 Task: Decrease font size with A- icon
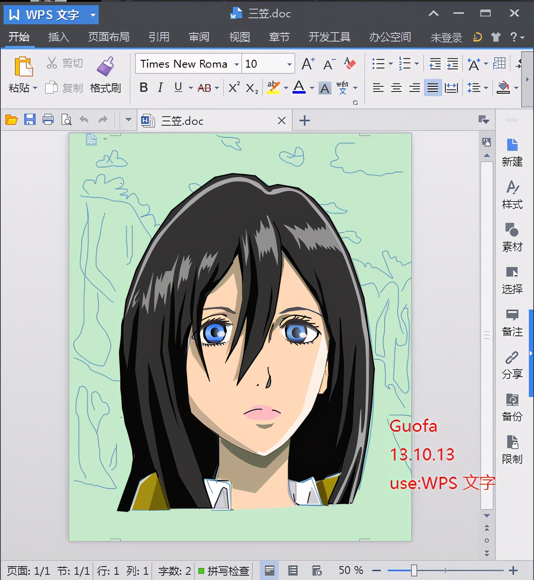tap(329, 64)
